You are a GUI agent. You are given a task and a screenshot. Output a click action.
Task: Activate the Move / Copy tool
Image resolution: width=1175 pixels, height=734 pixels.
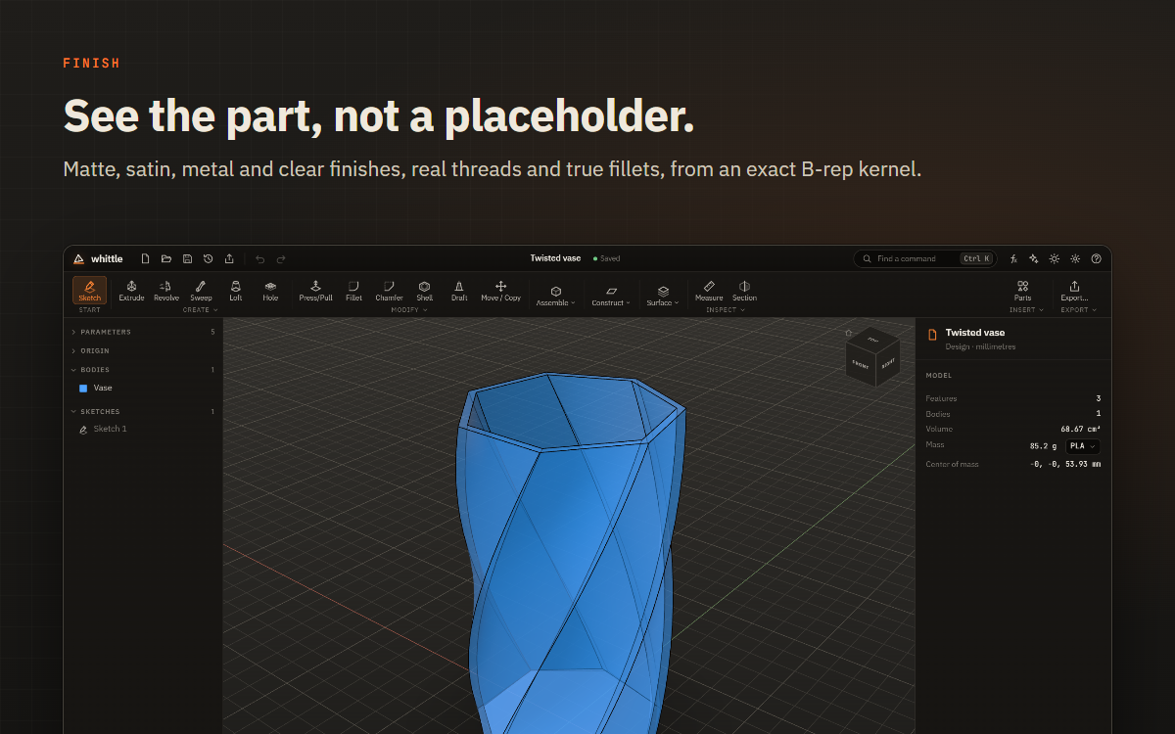click(x=500, y=291)
